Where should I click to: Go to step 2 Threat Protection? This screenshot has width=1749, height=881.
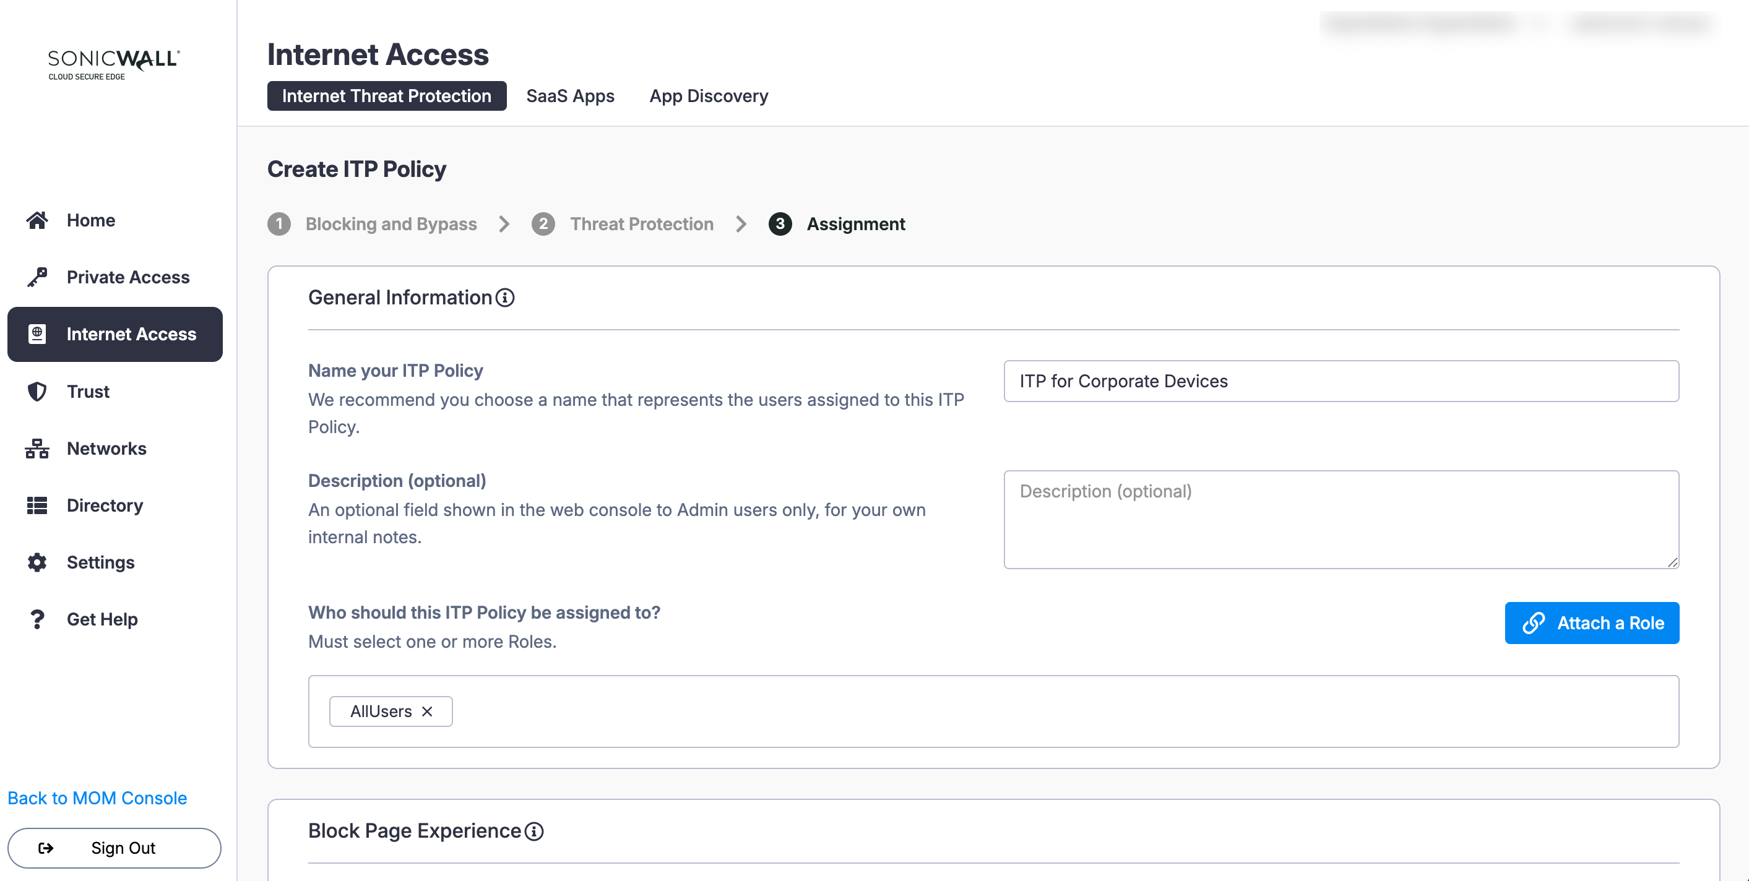(641, 224)
